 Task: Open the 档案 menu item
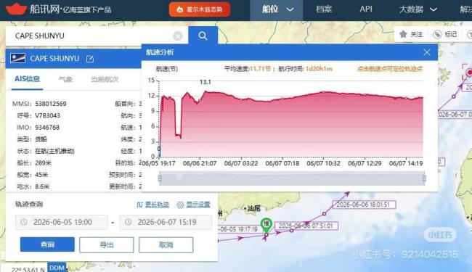pyautogui.click(x=324, y=9)
